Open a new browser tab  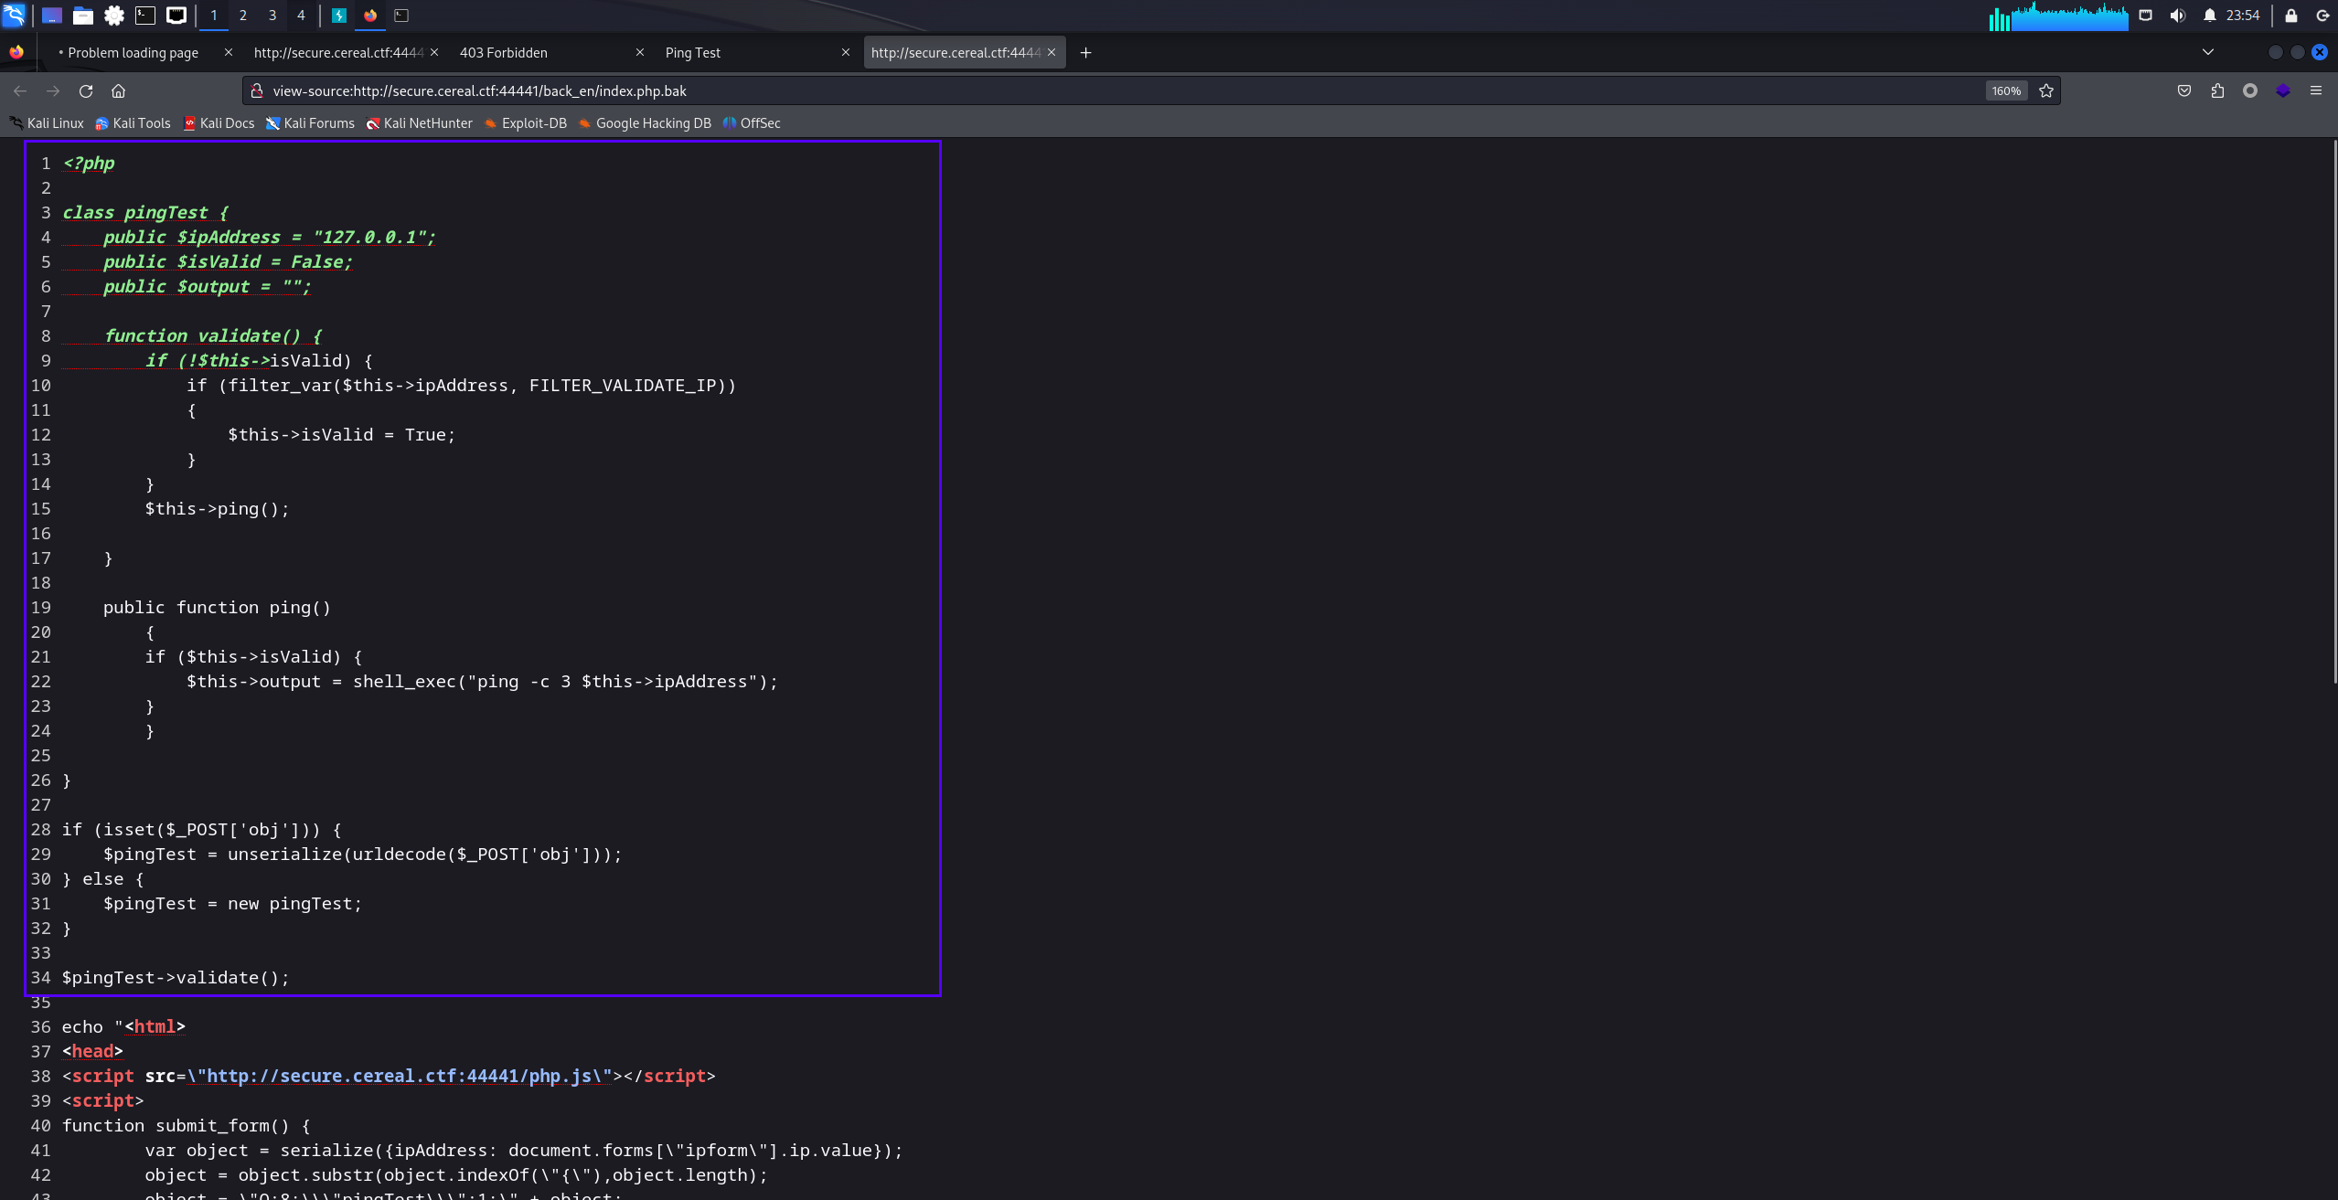[x=1085, y=53]
